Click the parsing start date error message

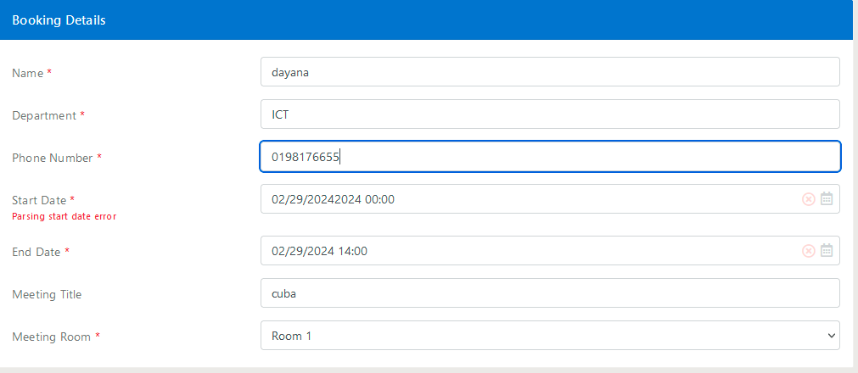point(64,216)
